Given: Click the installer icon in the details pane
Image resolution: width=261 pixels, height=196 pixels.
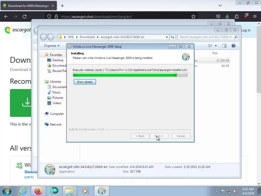Looking at the screenshot, I should point(50,169).
